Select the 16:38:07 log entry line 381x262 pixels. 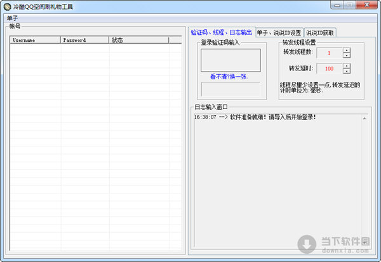coord(255,117)
